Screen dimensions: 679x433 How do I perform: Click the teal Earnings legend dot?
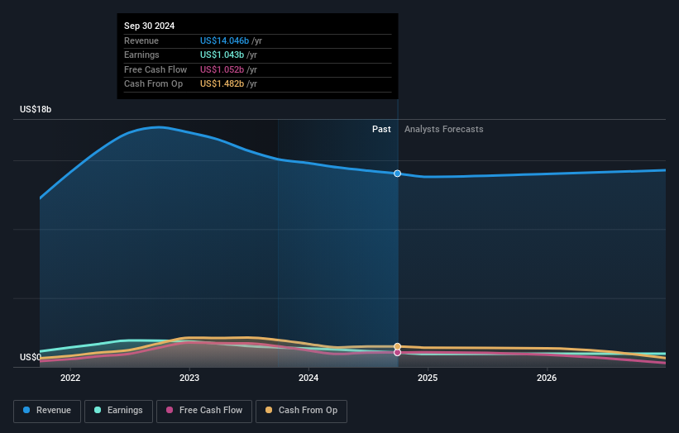pyautogui.click(x=98, y=410)
